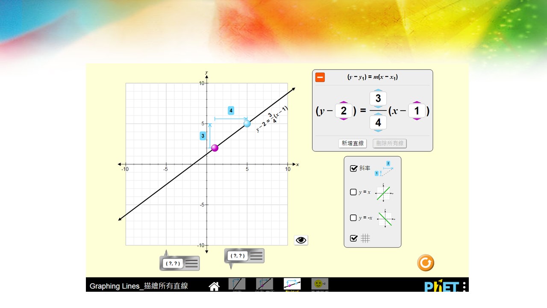
Task: Click the x1 value box showing 1
Action: 417,111
